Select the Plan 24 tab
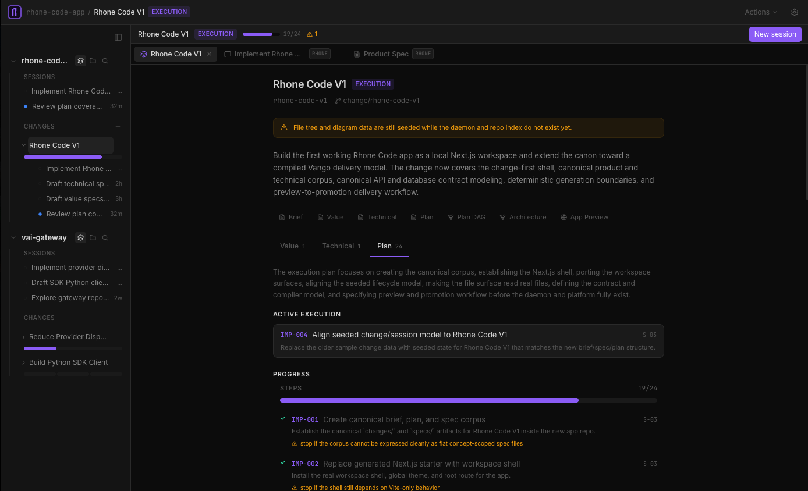 click(x=389, y=246)
